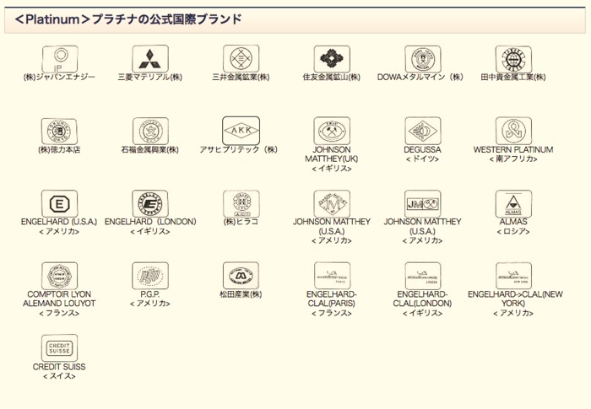Click the ヒラコ brand logo
This screenshot has height=409, width=591.
[x=241, y=204]
